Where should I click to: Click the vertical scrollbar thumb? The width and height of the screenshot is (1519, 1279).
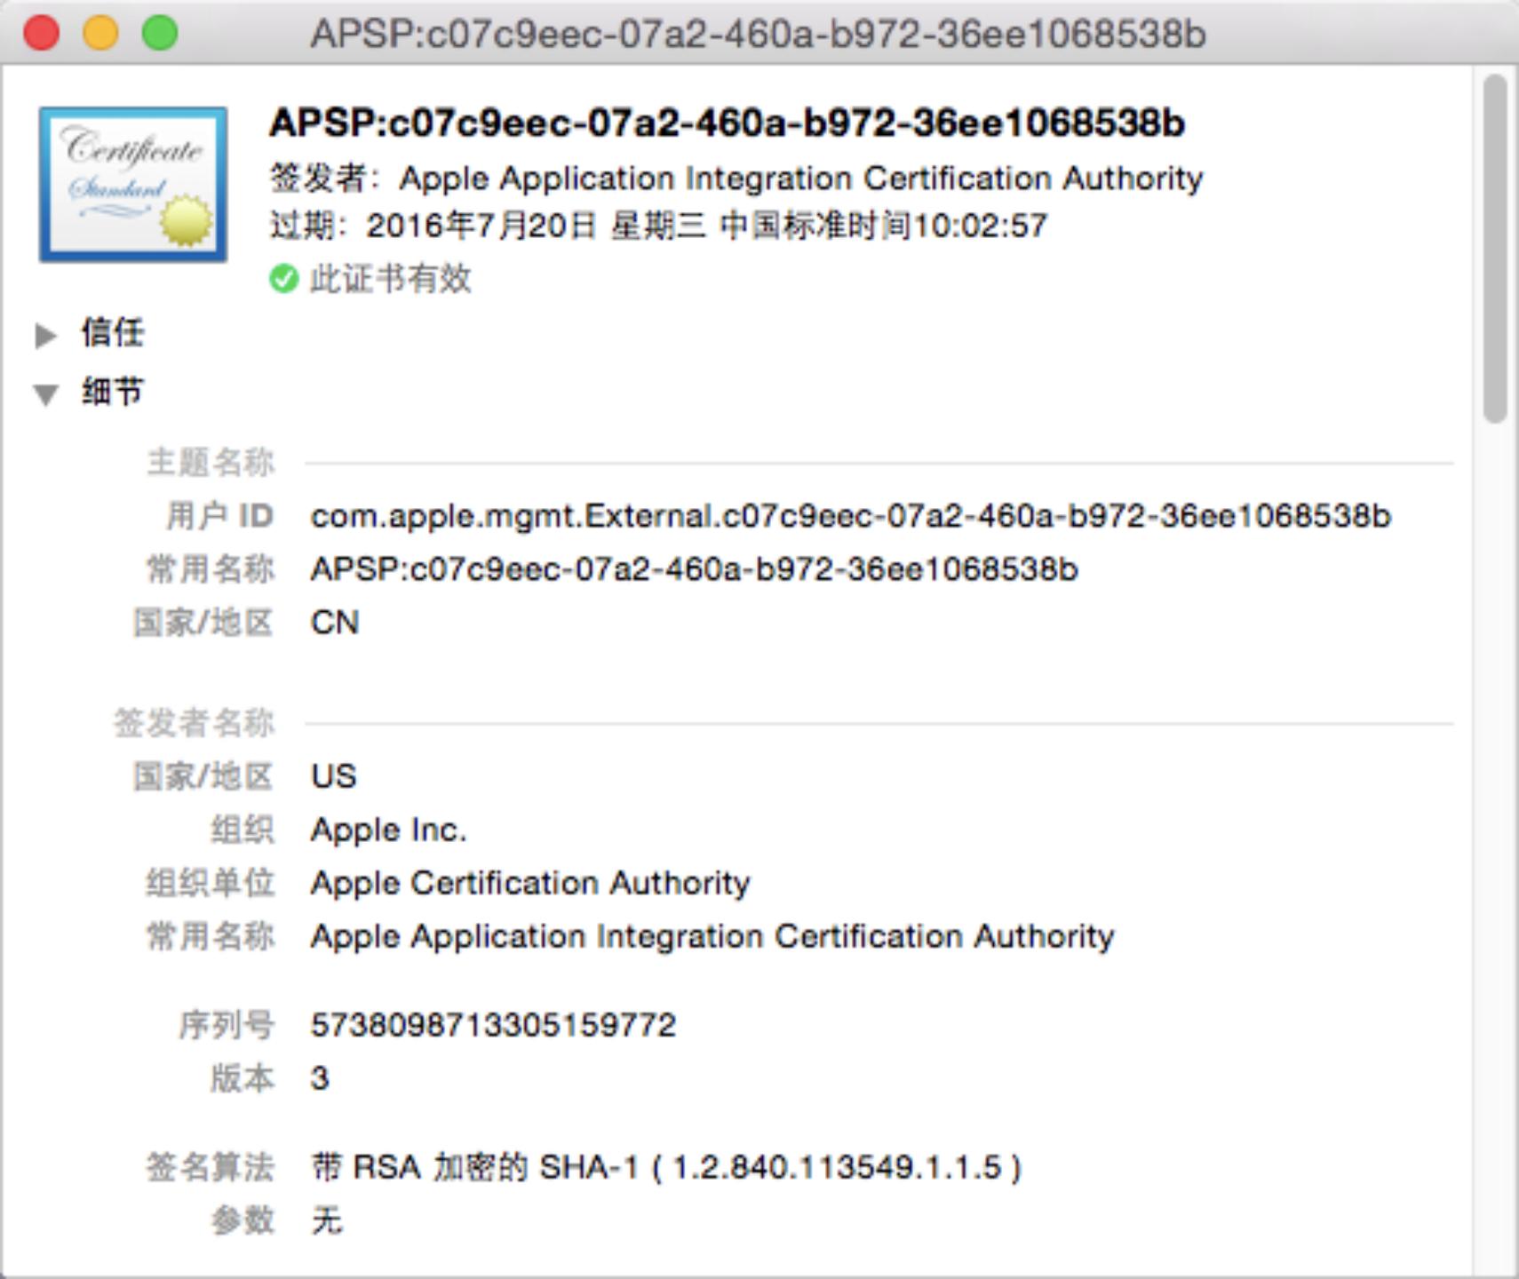[1495, 249]
